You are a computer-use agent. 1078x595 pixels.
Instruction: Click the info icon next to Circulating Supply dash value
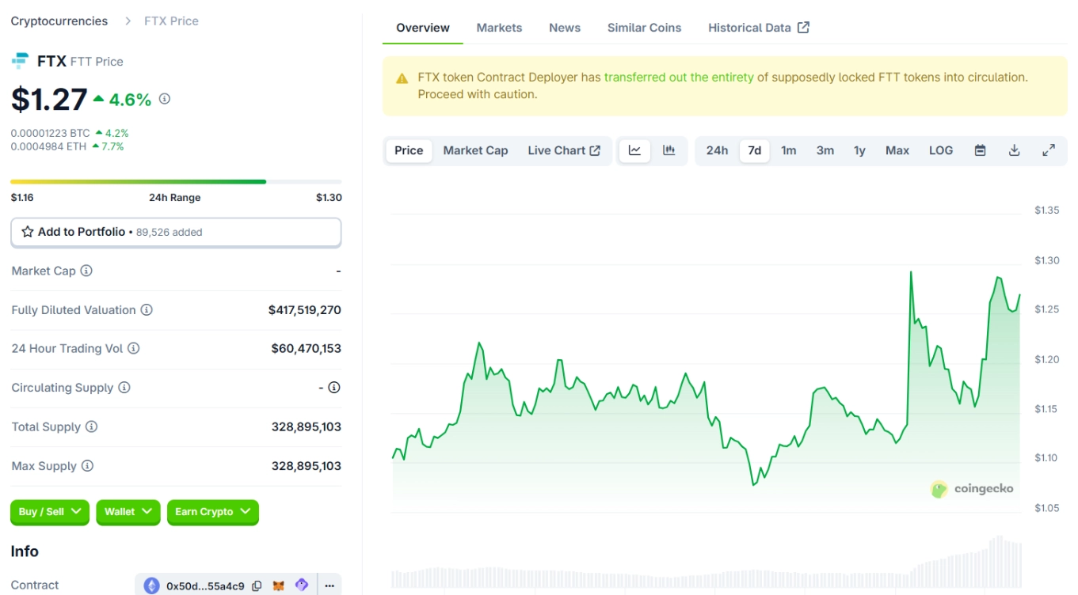[334, 388]
